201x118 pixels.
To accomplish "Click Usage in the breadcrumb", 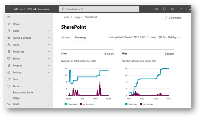I will (77, 17).
